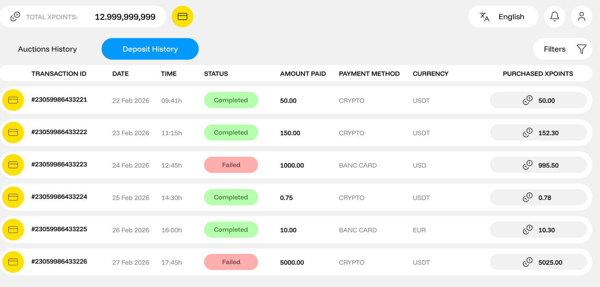Open notifications with the bell icon
Screen dimensions: 600x287
click(x=555, y=16)
